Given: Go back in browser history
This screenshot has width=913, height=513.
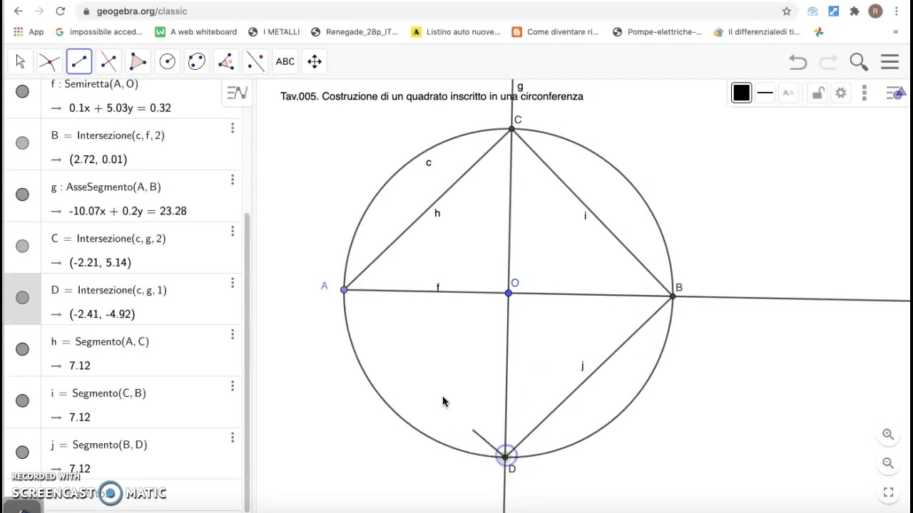Looking at the screenshot, I should point(18,11).
